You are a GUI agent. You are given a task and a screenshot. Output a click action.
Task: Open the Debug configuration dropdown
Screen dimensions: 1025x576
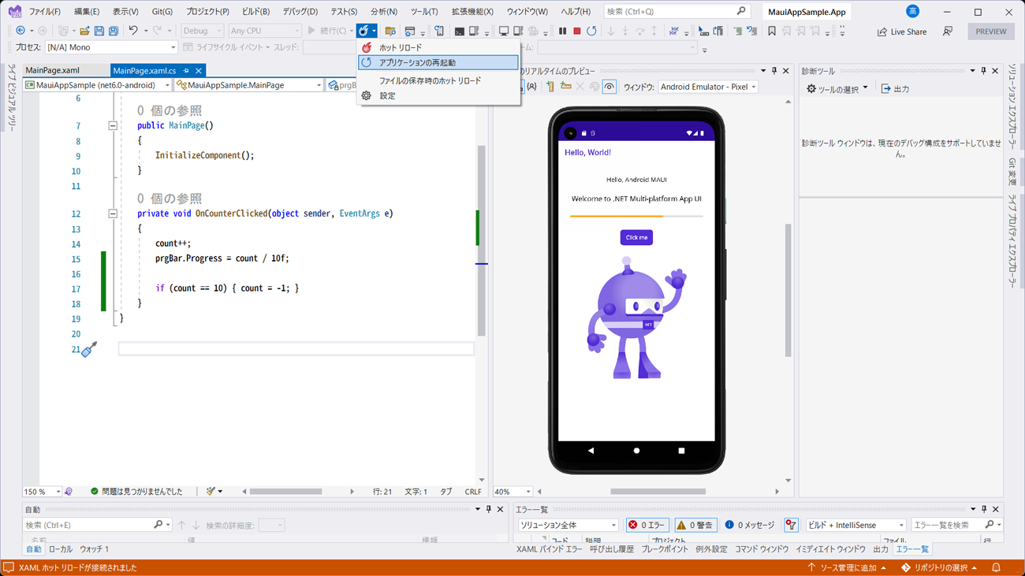pyautogui.click(x=203, y=31)
